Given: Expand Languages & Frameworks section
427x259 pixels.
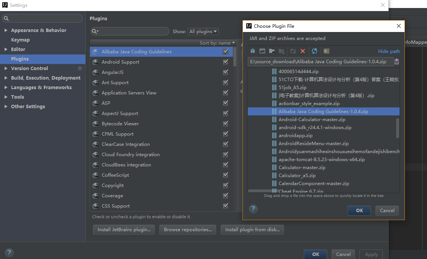Looking at the screenshot, I should click(x=6, y=87).
